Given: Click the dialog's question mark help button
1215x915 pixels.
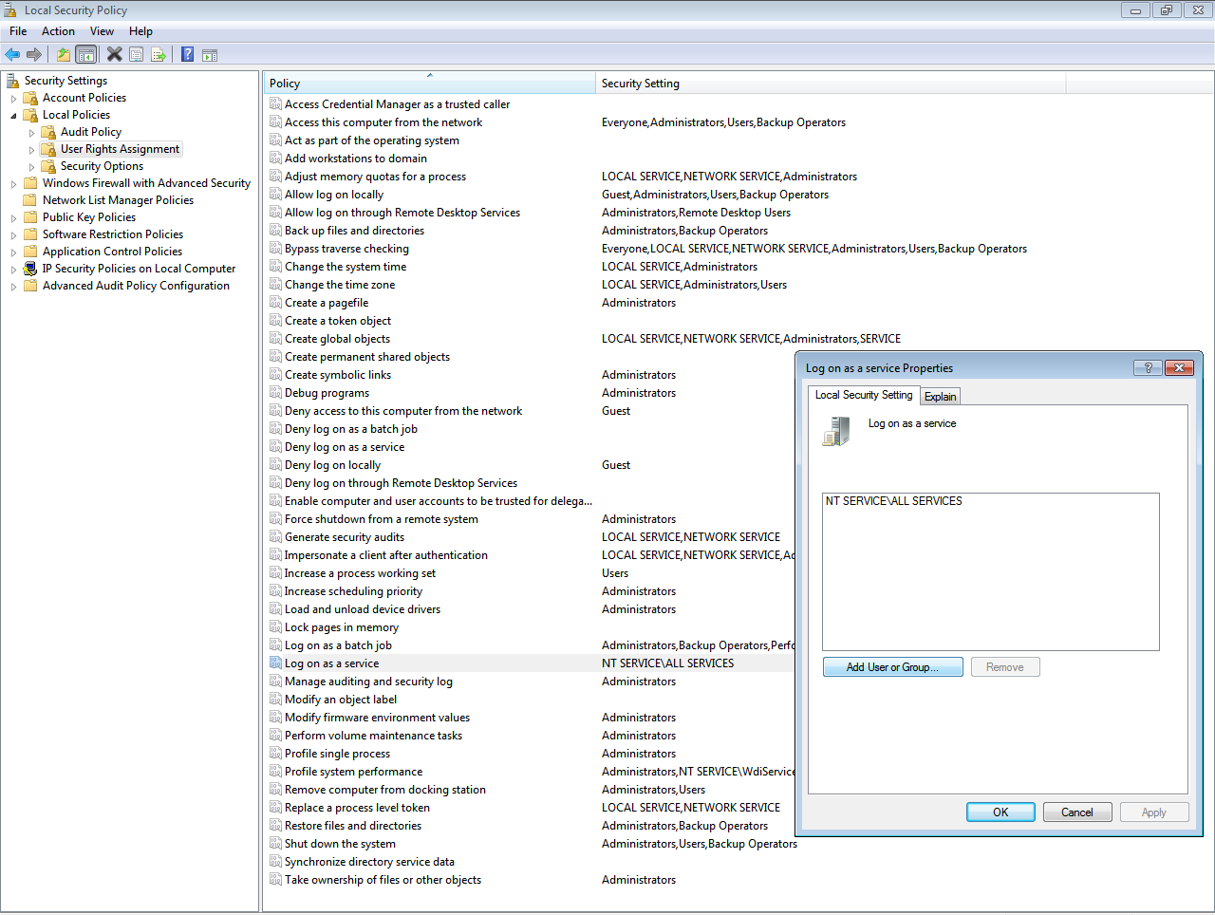Looking at the screenshot, I should click(1148, 368).
